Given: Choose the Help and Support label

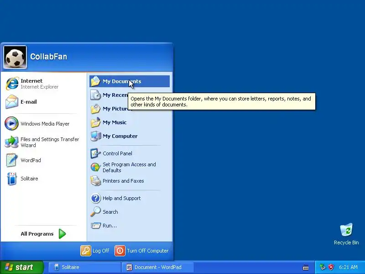Looking at the screenshot, I should 121,198.
